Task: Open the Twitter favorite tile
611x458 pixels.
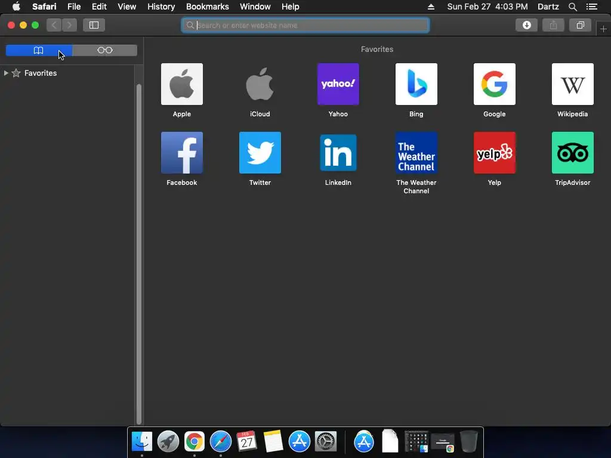Action: [260, 153]
